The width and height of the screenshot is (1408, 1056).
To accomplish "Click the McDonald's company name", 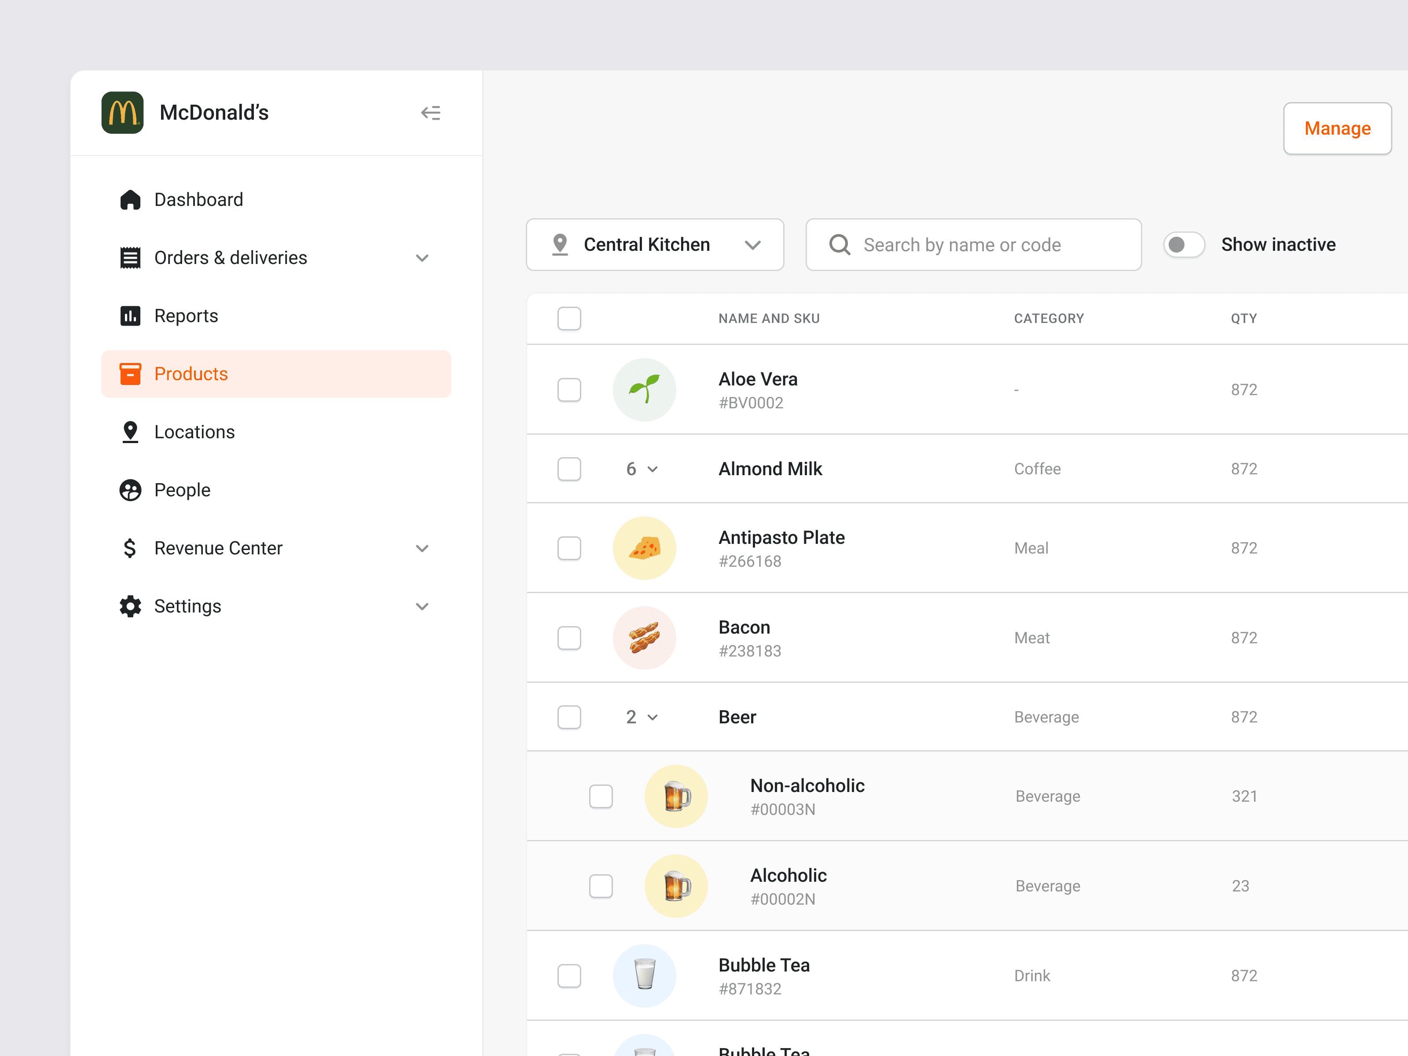I will click(214, 113).
